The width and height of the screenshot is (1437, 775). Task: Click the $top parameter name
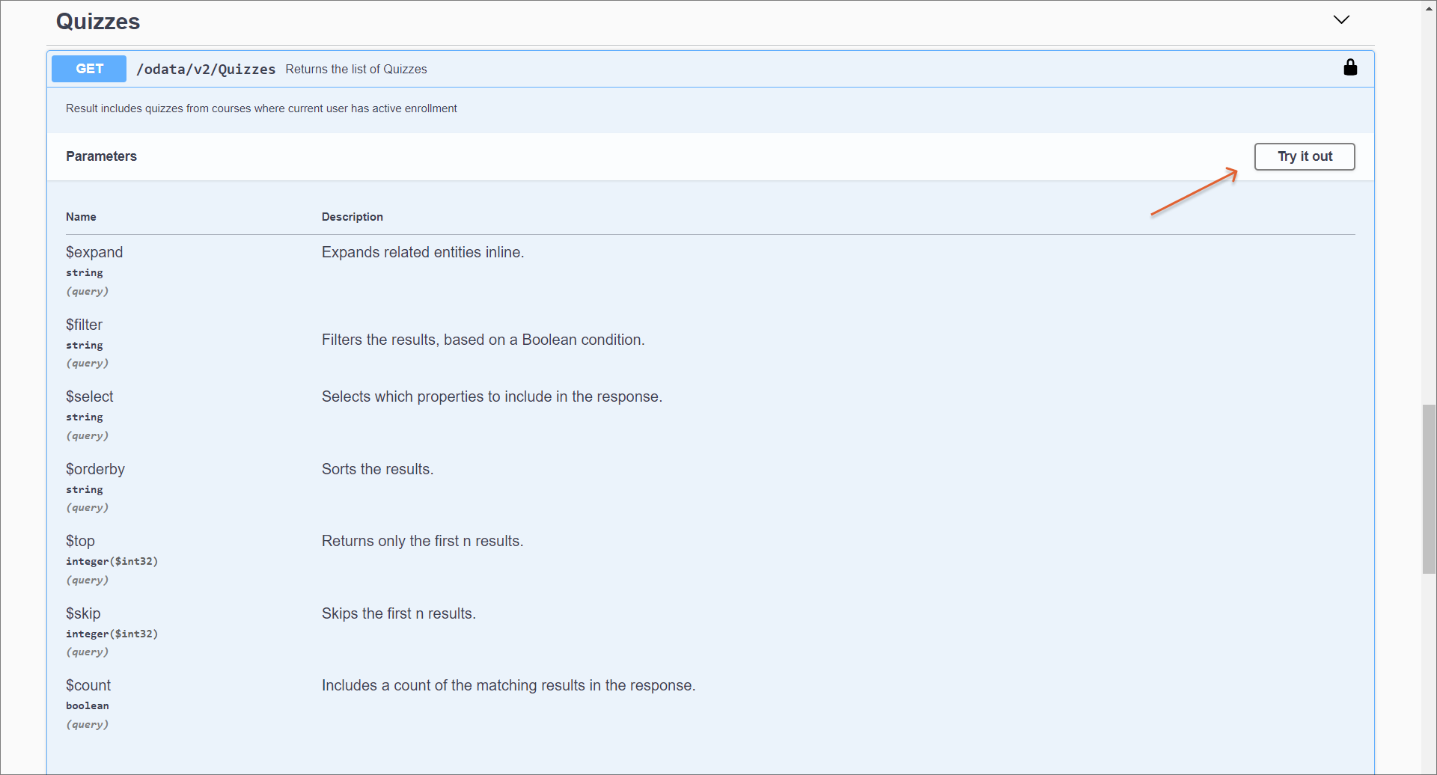coord(80,541)
